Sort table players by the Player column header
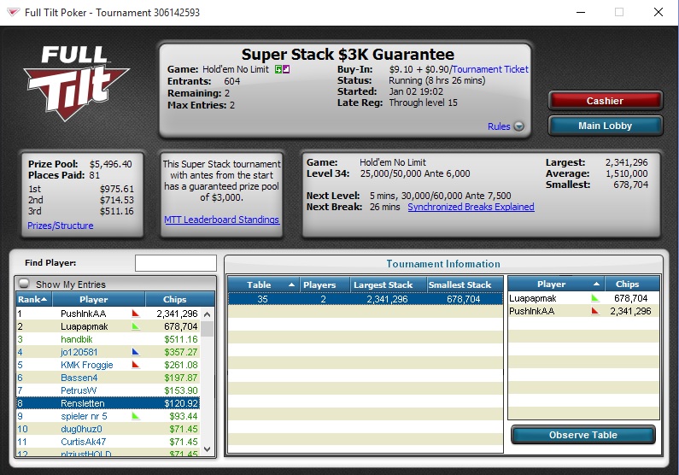679x475 pixels. coord(556,284)
